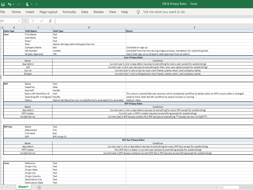Viewport: 253px width, 190px height.
Task: Select the 'Option Set (App Admin/Shipper/Carrier)' cell
Action: click(89, 44)
